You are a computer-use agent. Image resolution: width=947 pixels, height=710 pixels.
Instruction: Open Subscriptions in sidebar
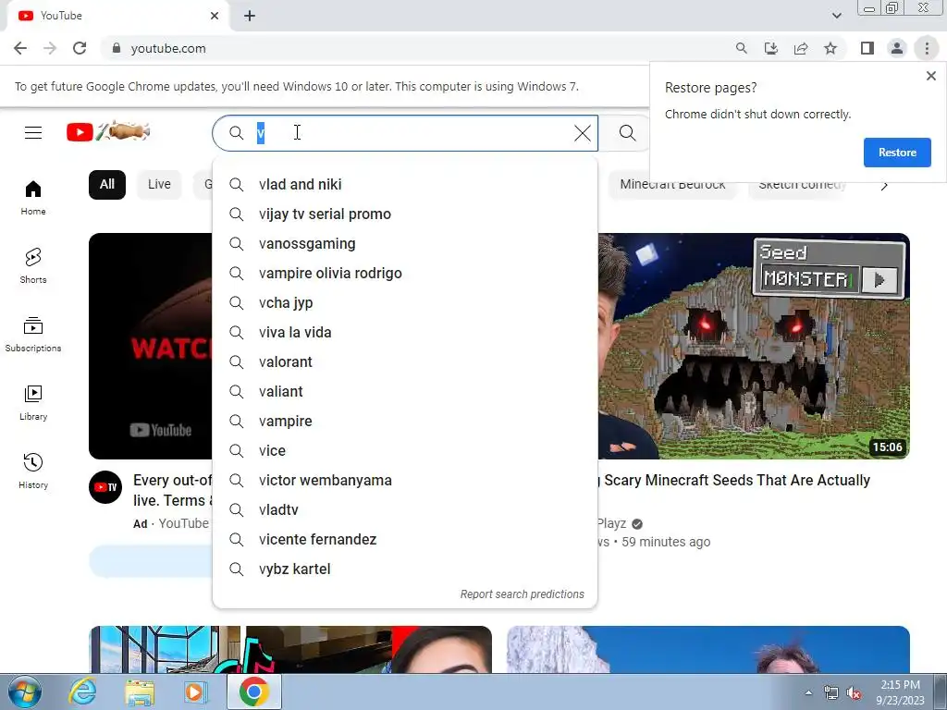[33, 335]
